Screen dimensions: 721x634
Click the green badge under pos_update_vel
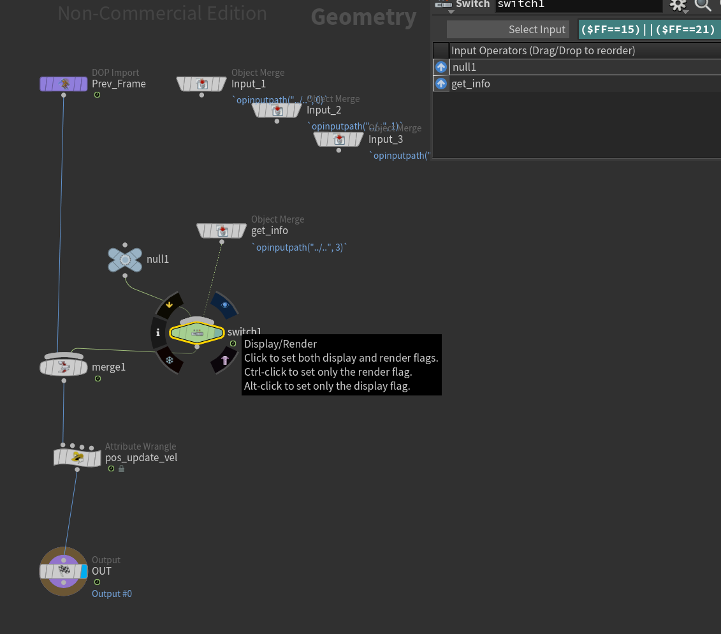(x=112, y=468)
